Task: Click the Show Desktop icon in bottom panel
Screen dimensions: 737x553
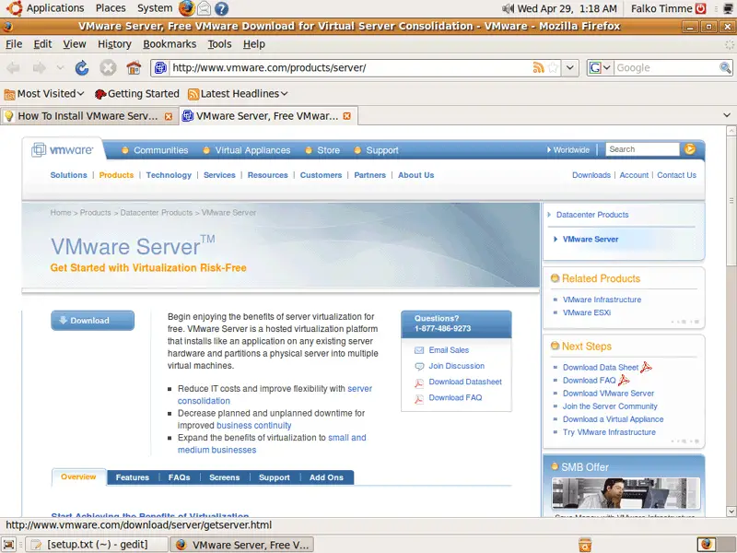Action: [9, 545]
